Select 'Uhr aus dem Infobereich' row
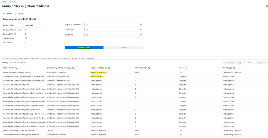This screenshot has width=268, height=138. [x=134, y=135]
